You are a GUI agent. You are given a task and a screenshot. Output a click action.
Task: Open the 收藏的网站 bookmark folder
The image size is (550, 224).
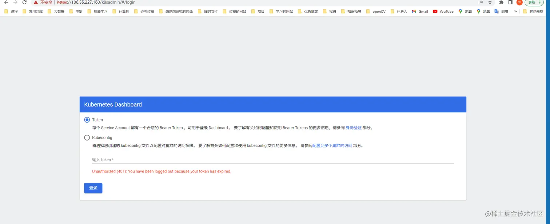[234, 11]
